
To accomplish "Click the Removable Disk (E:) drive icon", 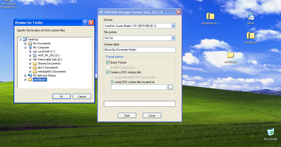I will (35, 59).
